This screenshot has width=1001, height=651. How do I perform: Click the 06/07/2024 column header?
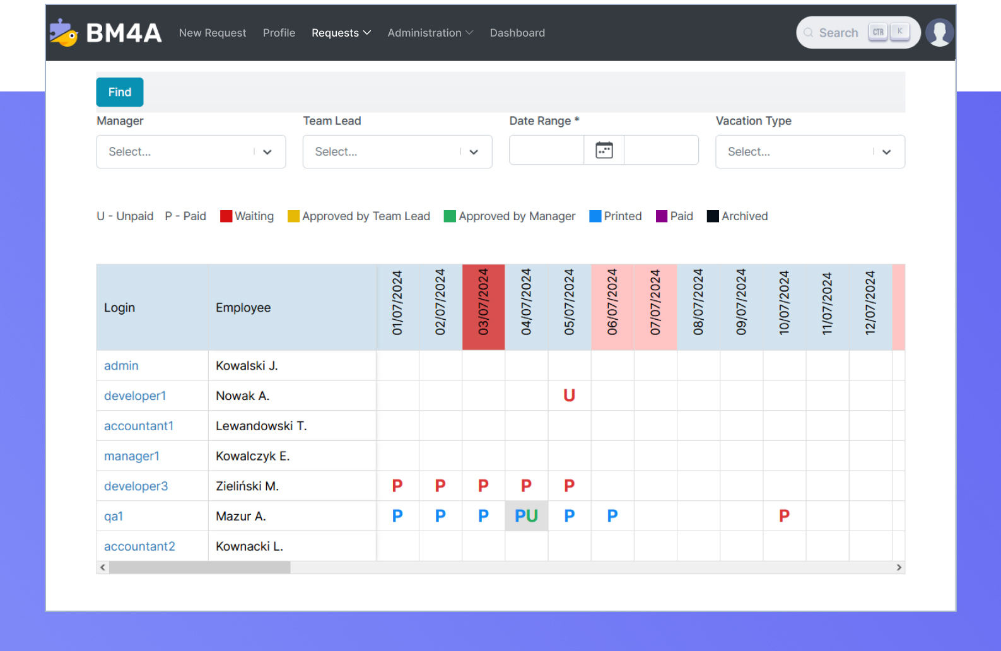tap(612, 307)
